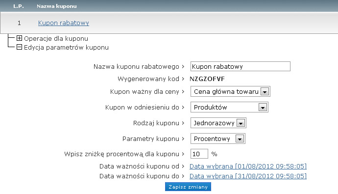Click the percent discount field showing 10
This screenshot has width=338, height=194.
(199, 154)
